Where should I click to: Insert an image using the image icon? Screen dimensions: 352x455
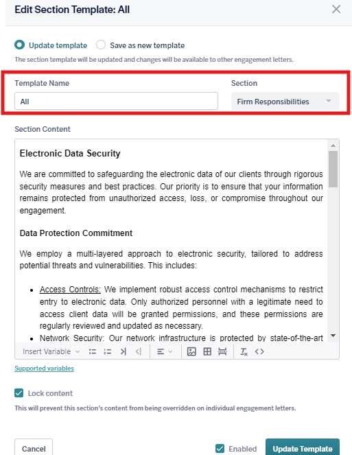tap(191, 351)
